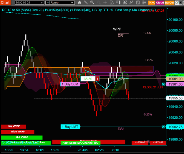Open the Data Series icon
Screen dimensions: 184x154
pyautogui.click(x=125, y=2)
